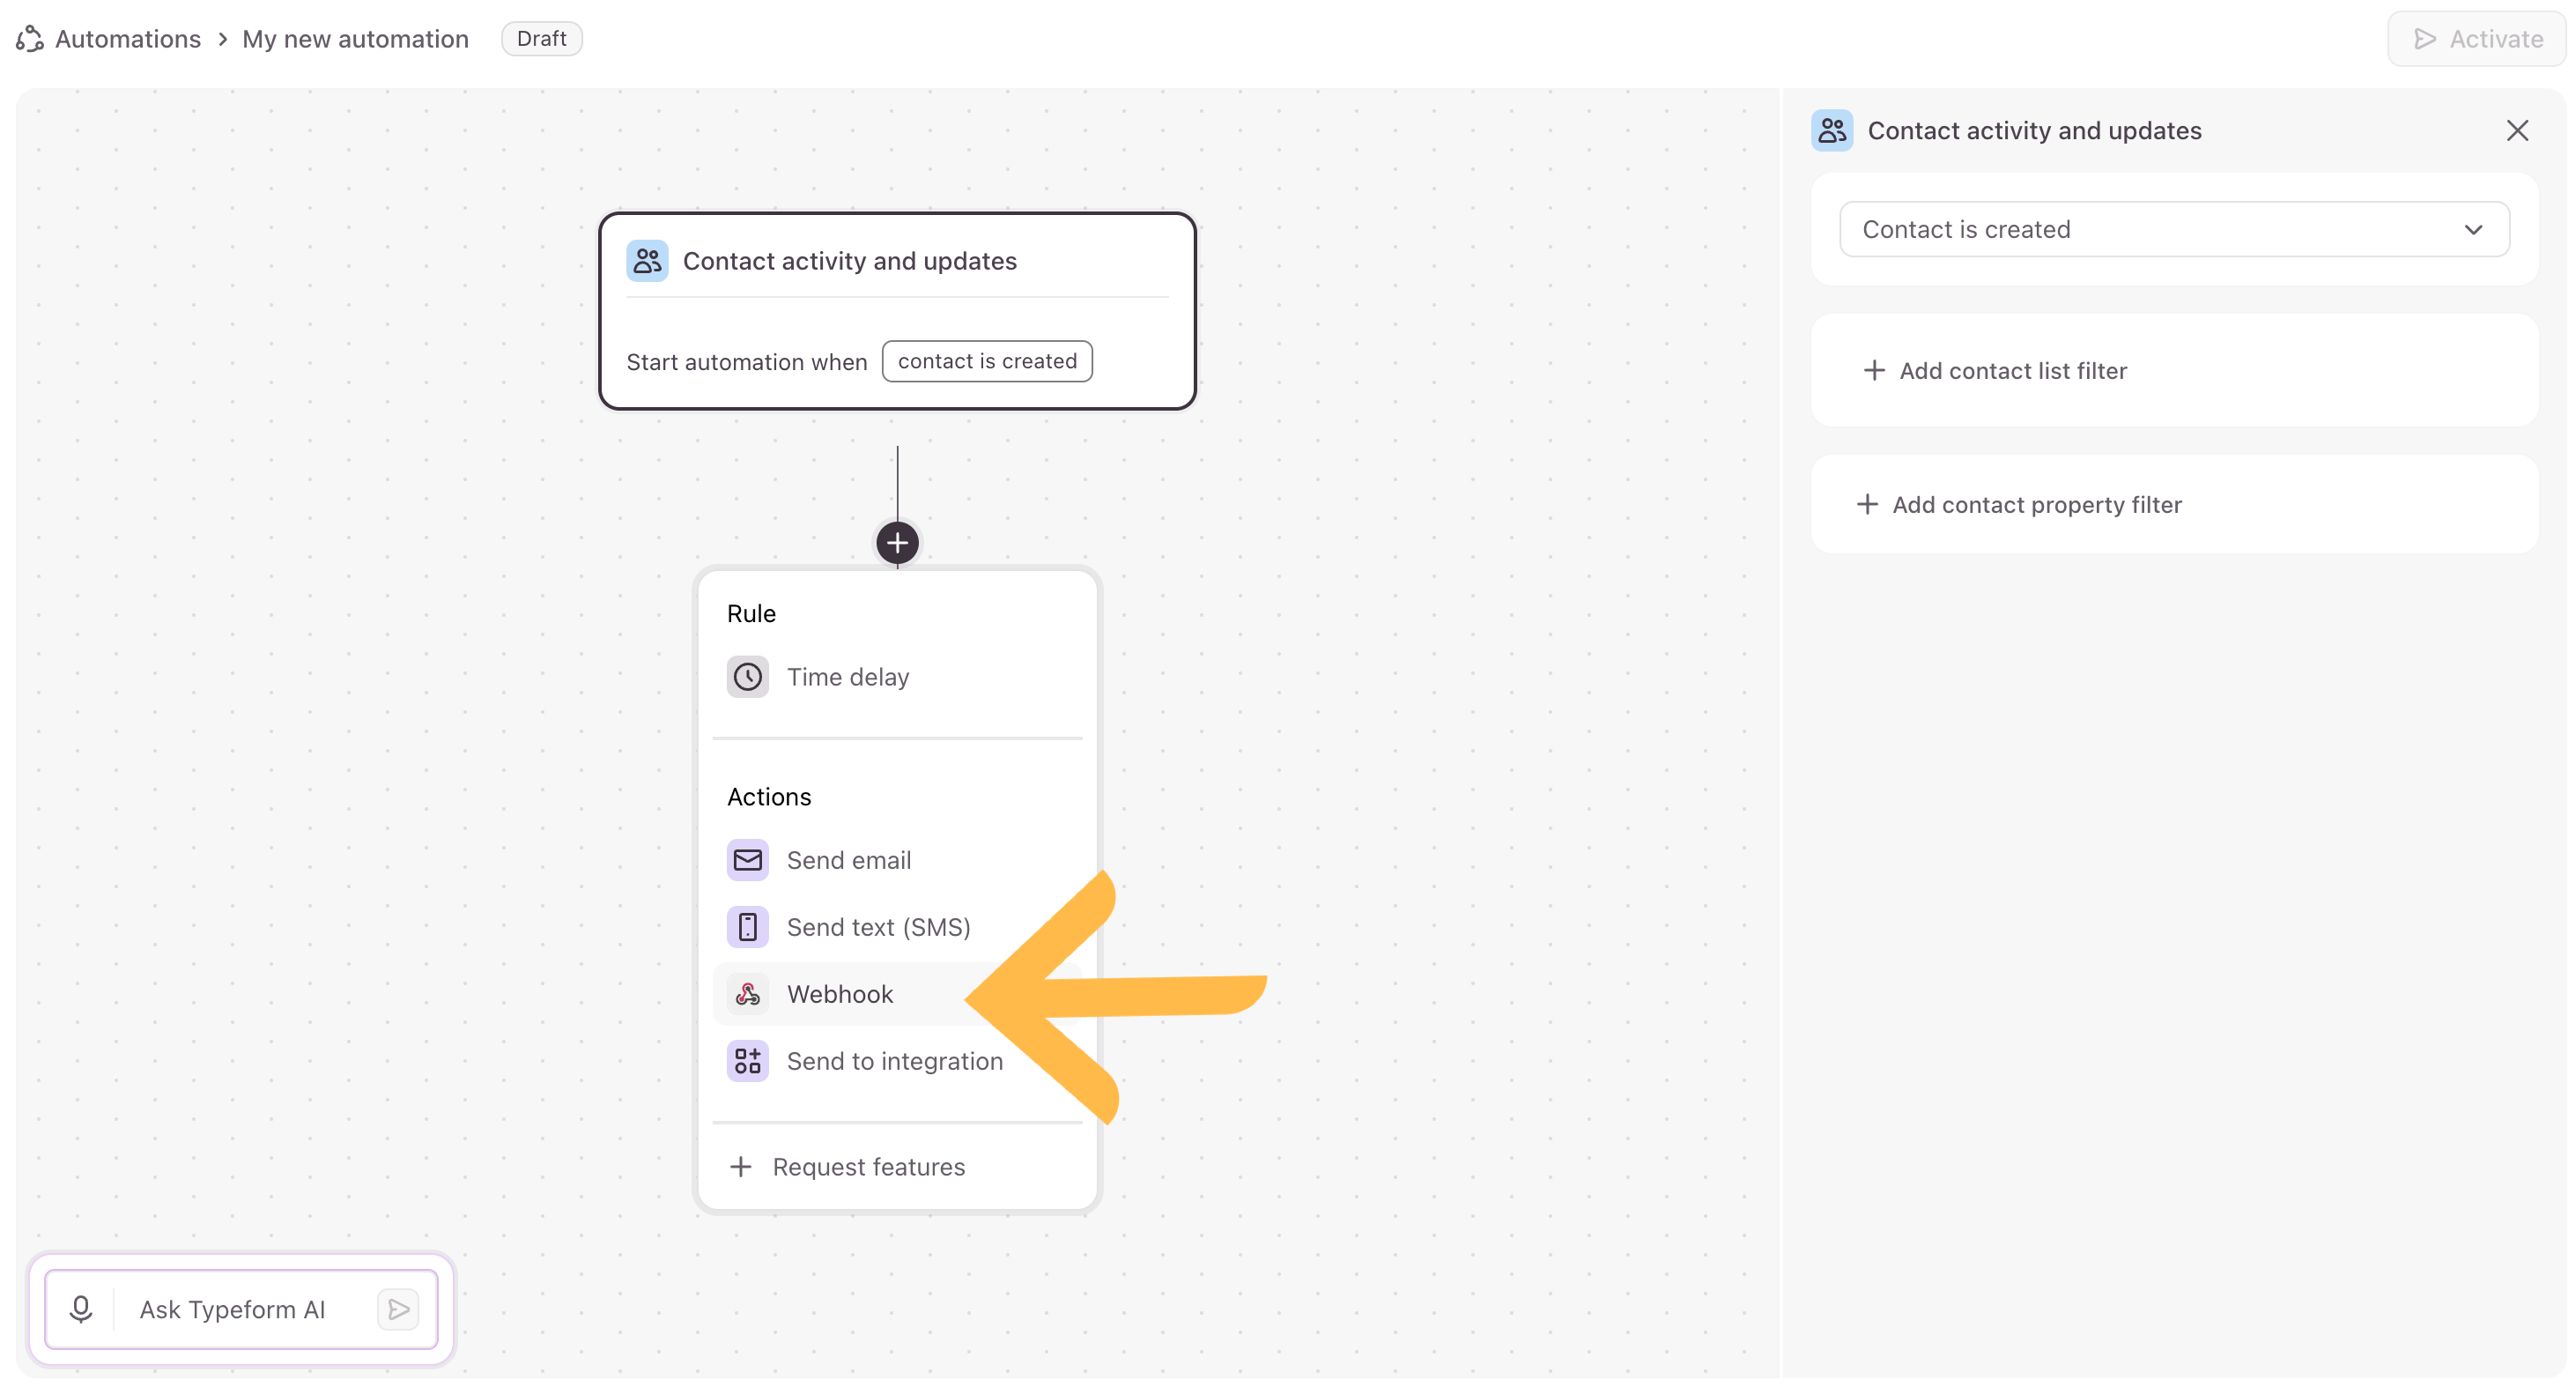Open the Automations breadcrumb link
This screenshot has height=1387, width=2576.
point(128,39)
